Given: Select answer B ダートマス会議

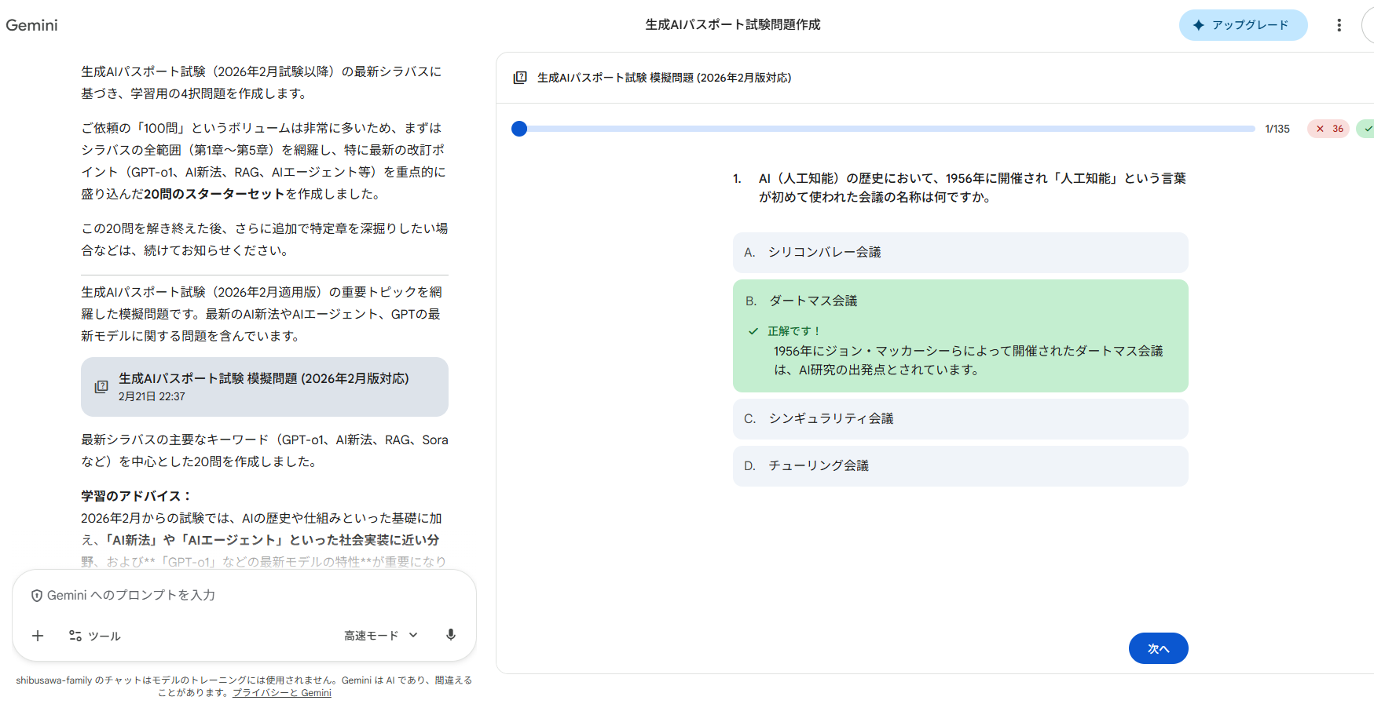Looking at the screenshot, I should (x=960, y=301).
